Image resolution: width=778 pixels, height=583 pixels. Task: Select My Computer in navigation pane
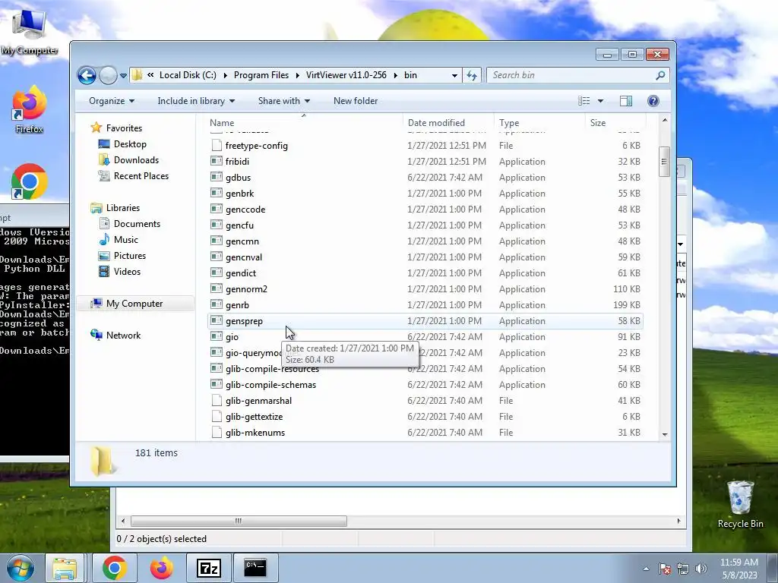coord(134,304)
